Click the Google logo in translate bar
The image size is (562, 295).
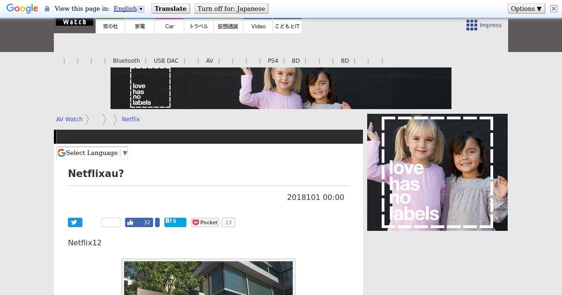(x=22, y=8)
